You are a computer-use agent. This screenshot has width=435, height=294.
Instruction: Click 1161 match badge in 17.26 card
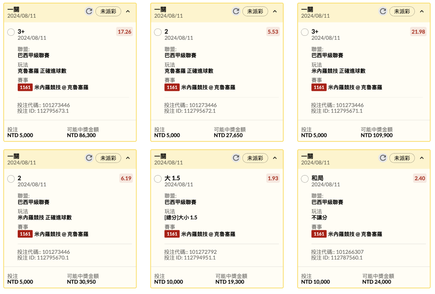[x=25, y=88]
